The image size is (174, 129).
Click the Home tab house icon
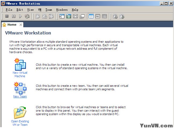coord(4,25)
